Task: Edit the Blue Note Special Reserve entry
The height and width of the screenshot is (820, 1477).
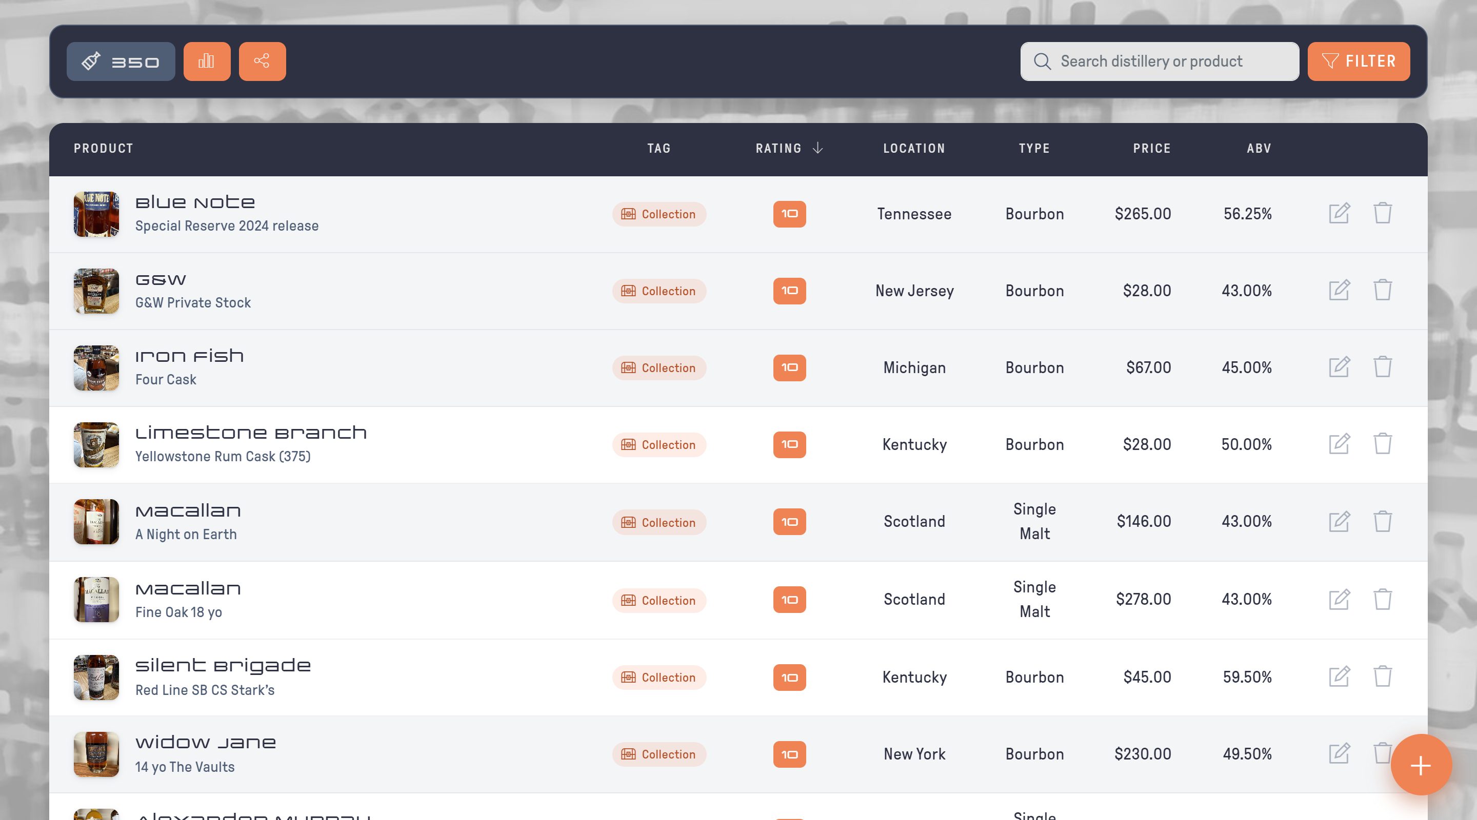Action: (1340, 213)
